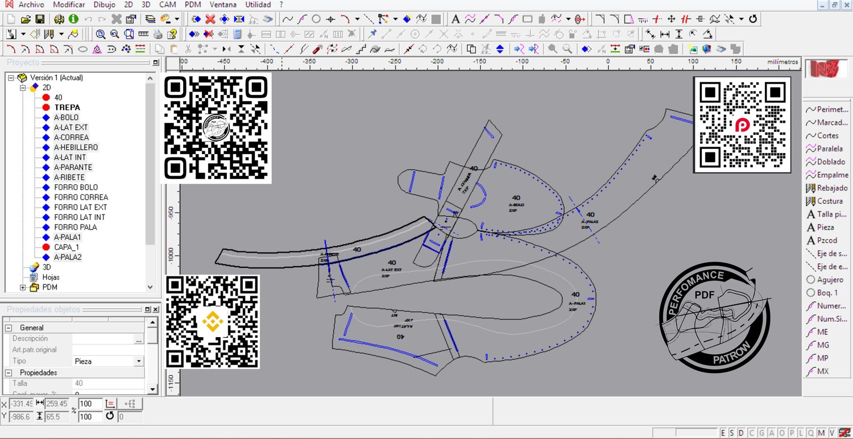853x439 pixels.
Task: Open the dropdown arrow beside the arc tool
Action: tap(357, 19)
